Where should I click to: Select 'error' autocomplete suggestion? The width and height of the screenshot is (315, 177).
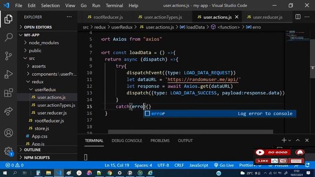(220, 114)
